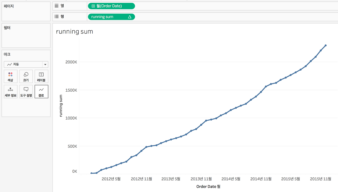Click the Order Date 월 axis title
Screen dimensions: 338x192
click(208, 186)
